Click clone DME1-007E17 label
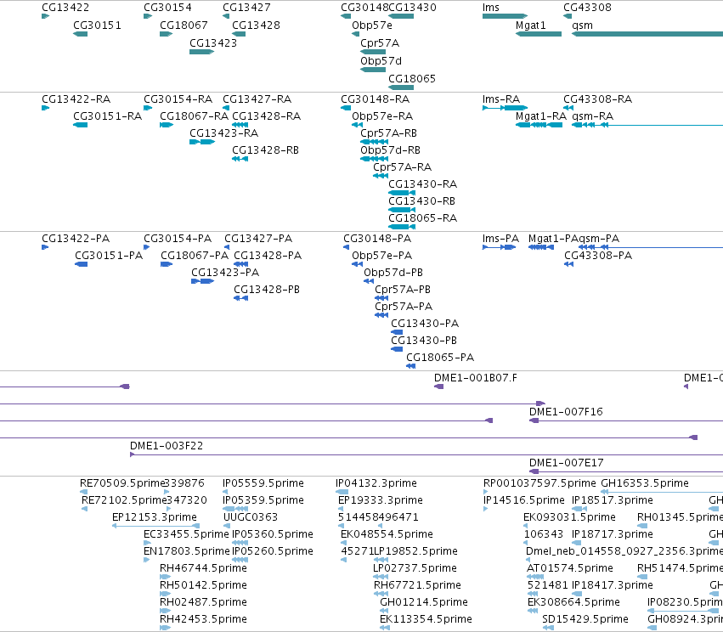This screenshot has height=632, width=723. click(x=566, y=463)
